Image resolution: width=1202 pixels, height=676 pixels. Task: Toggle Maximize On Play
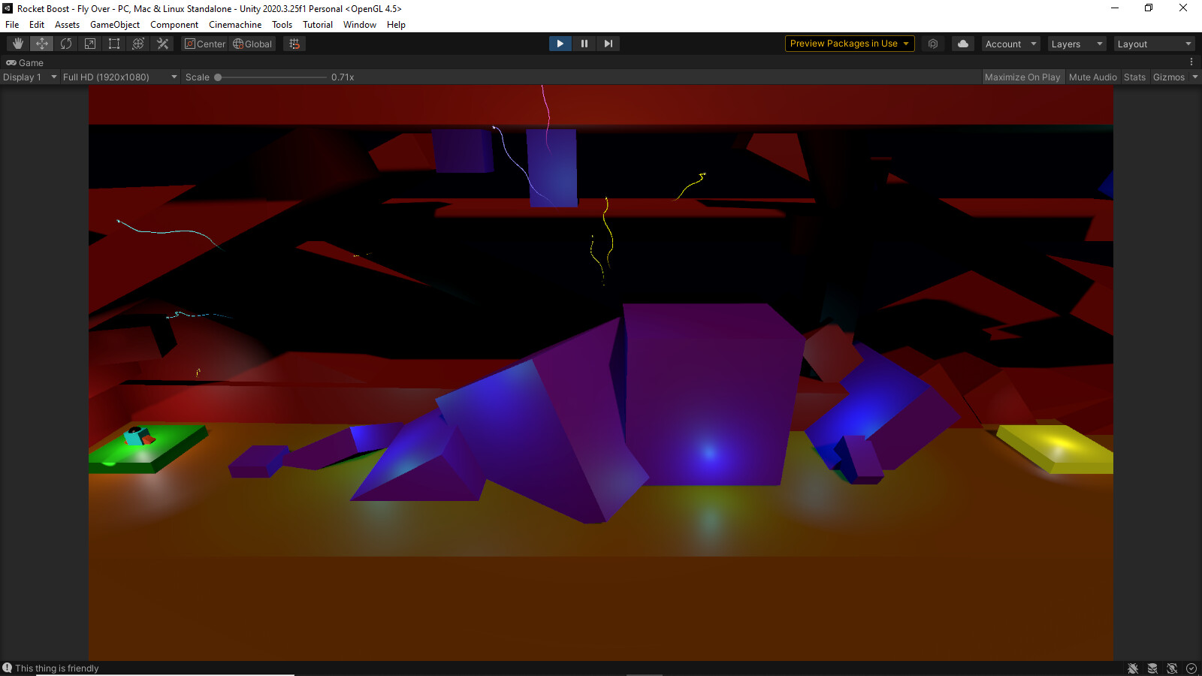coord(1022,77)
